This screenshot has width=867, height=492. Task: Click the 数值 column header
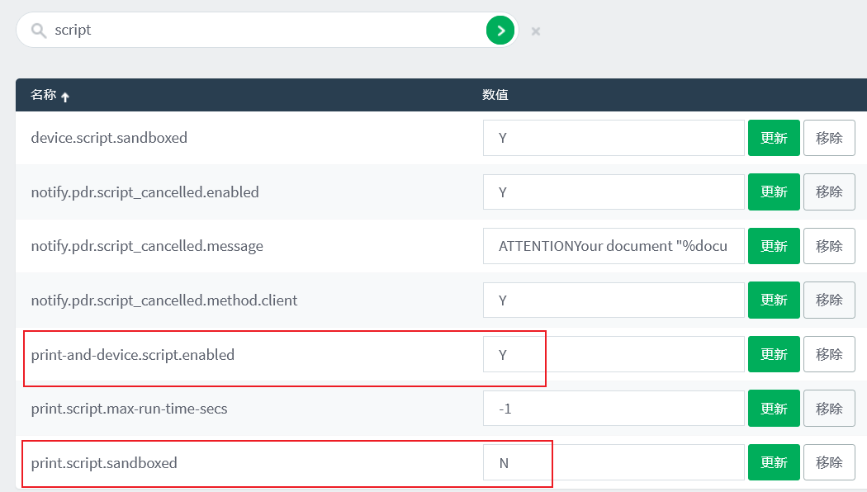point(495,95)
